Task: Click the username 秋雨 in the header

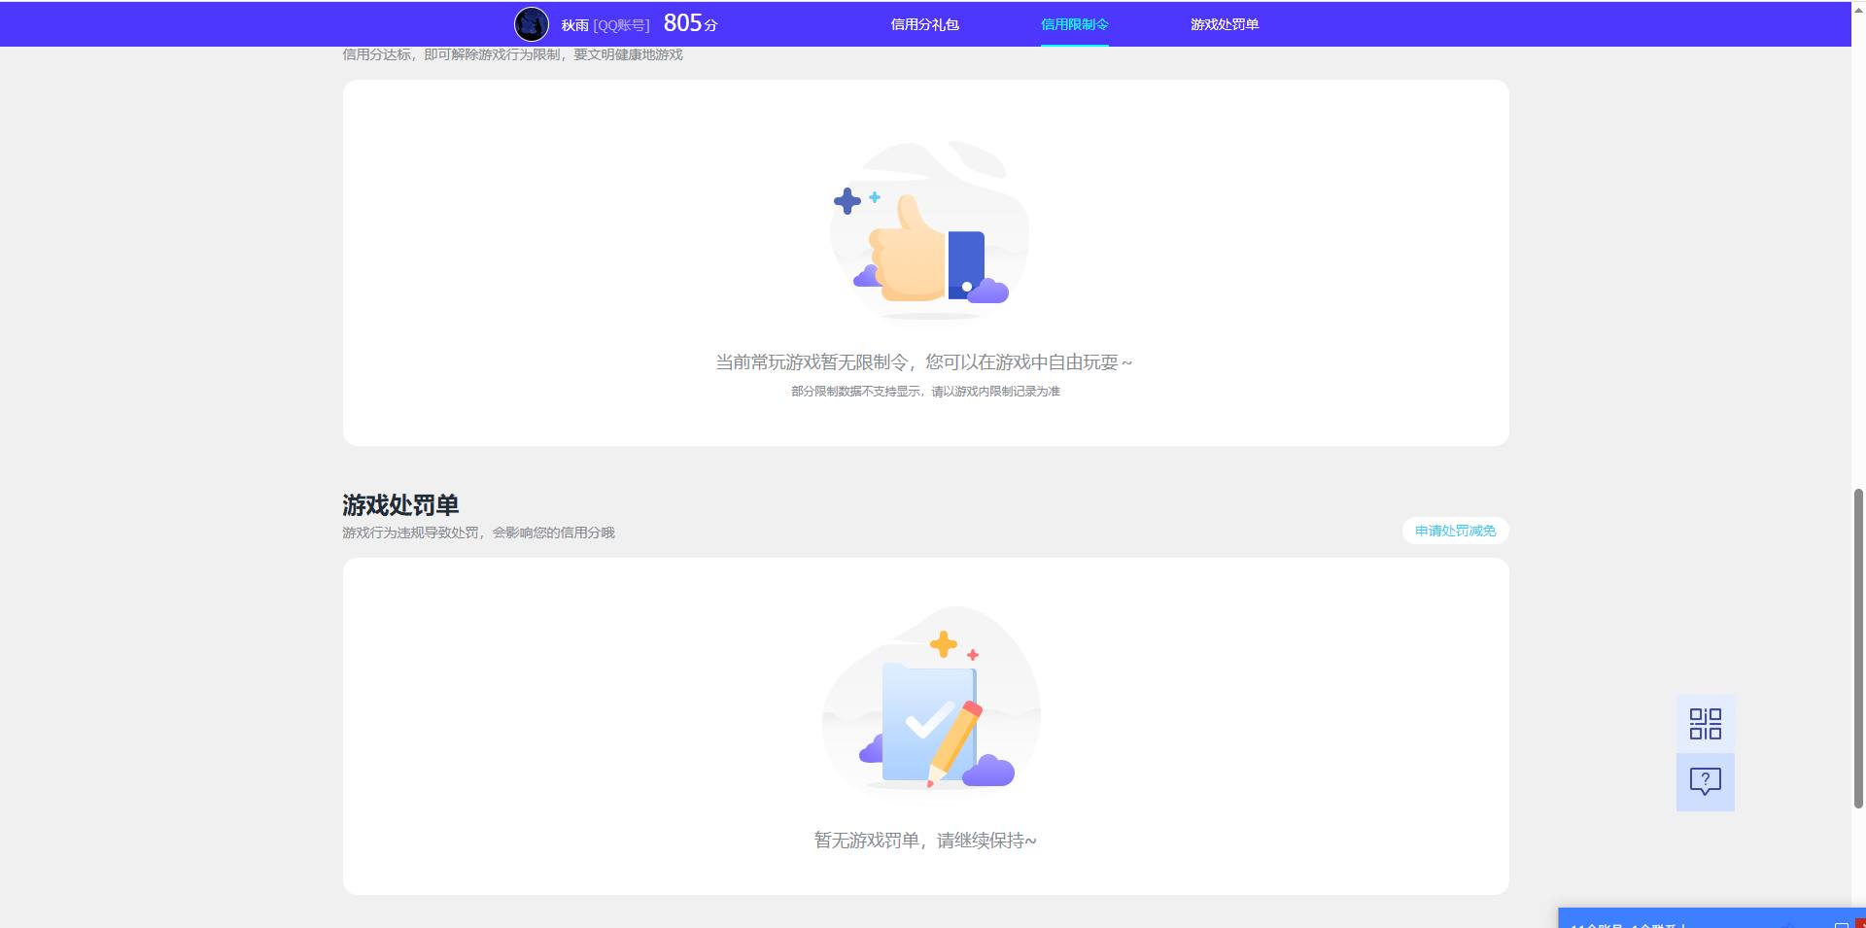Action: point(574,25)
